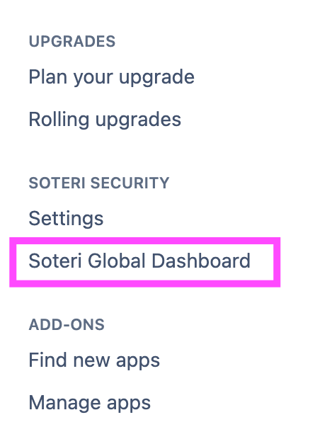Select the first entry under Add-ons
This screenshot has height=427, width=327.
(x=94, y=361)
